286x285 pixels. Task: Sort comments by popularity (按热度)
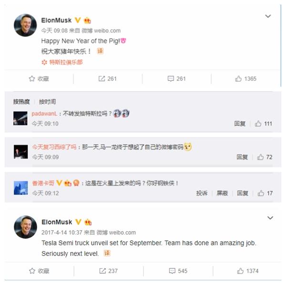click(x=21, y=102)
